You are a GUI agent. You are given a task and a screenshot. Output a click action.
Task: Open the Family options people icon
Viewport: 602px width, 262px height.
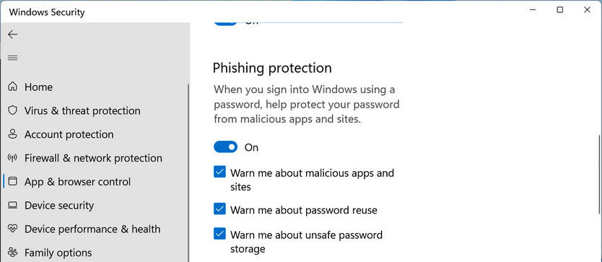pyautogui.click(x=13, y=253)
